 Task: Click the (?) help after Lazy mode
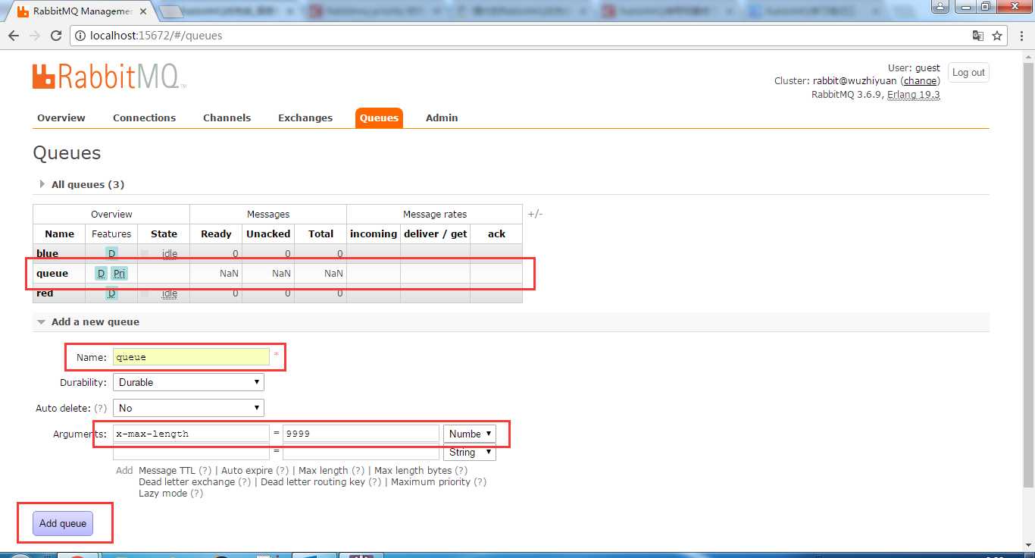196,493
